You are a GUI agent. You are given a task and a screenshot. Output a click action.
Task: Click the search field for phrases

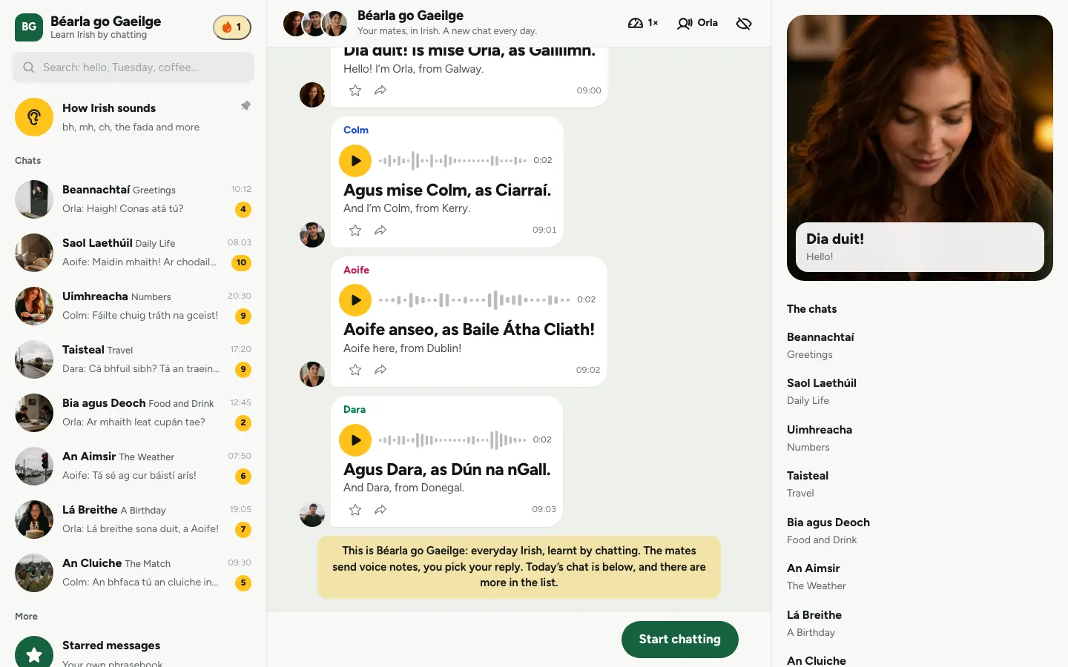tap(133, 67)
